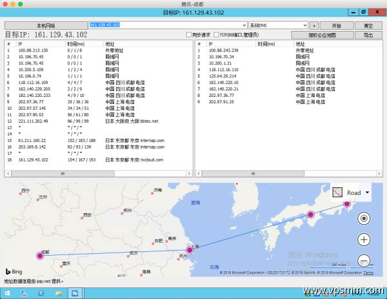Viewport: 387px width, 299px height.
Task: Select the hop 12 row 221.111.202.49
Action: pos(99,121)
